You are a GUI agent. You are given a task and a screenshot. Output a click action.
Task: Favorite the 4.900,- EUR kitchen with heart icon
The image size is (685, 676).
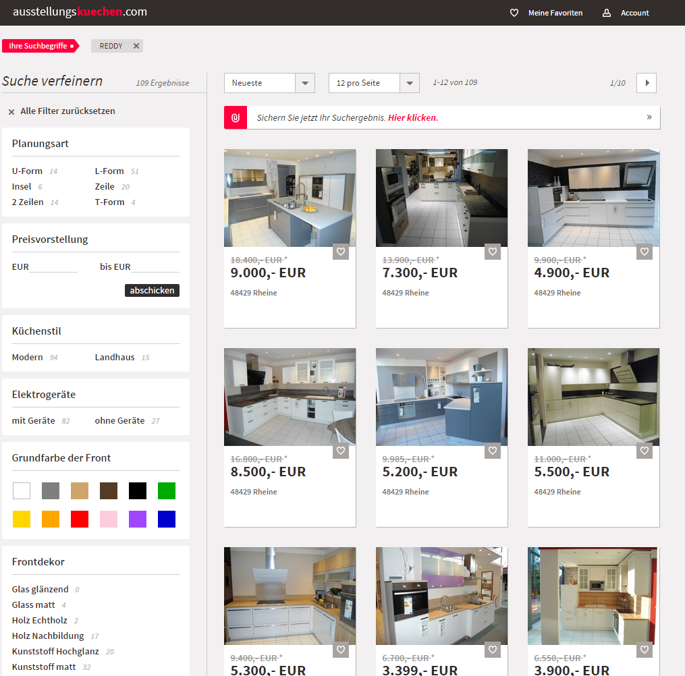click(645, 252)
